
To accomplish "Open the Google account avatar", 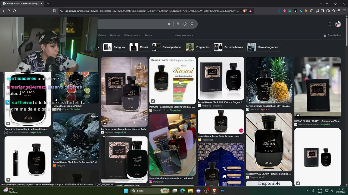I will 338,24.
